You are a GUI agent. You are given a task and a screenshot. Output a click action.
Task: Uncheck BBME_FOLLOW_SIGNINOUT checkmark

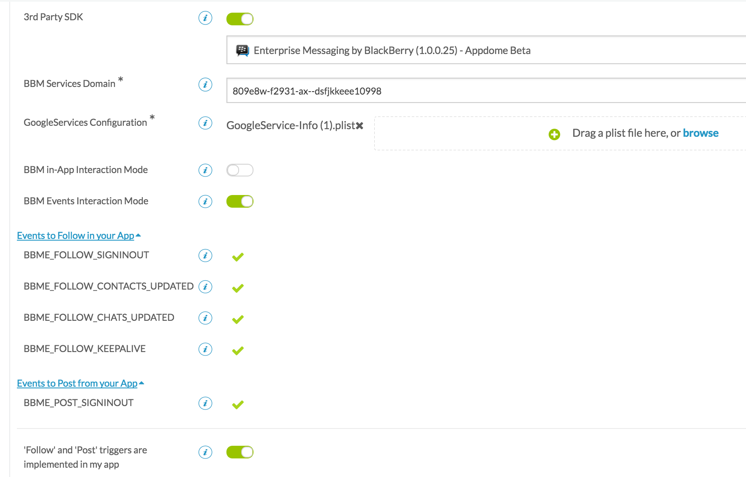click(x=238, y=257)
